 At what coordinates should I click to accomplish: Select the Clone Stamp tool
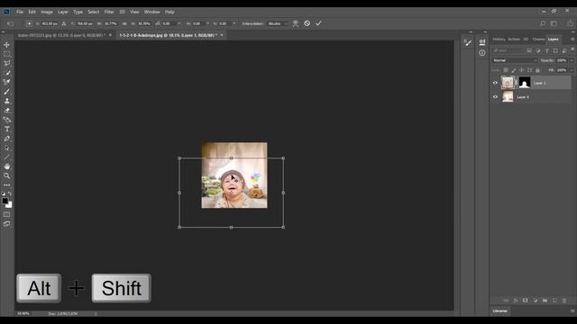coord(6,101)
